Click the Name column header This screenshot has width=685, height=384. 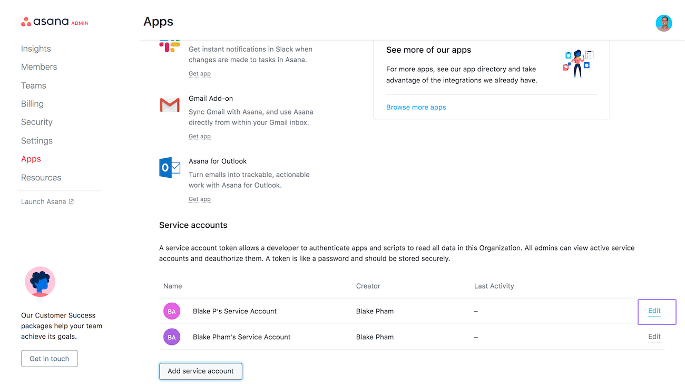[173, 286]
